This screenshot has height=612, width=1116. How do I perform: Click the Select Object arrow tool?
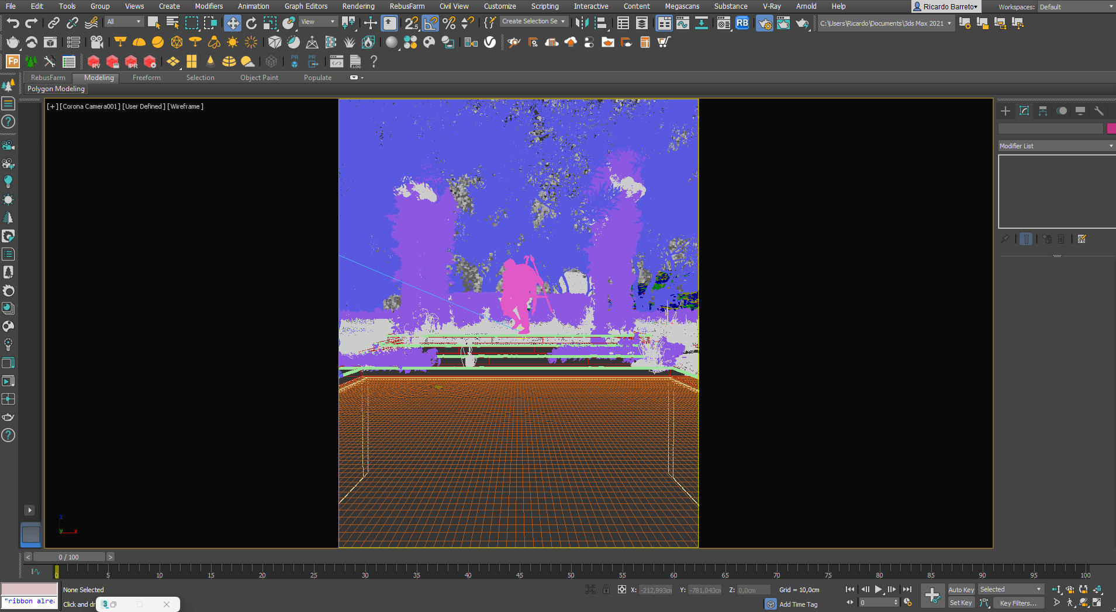point(154,23)
